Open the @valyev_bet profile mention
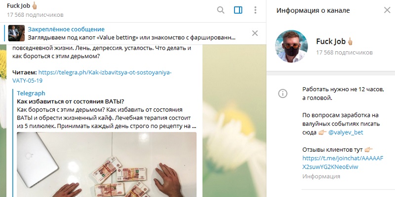This screenshot has height=197, width=395. coord(346,132)
